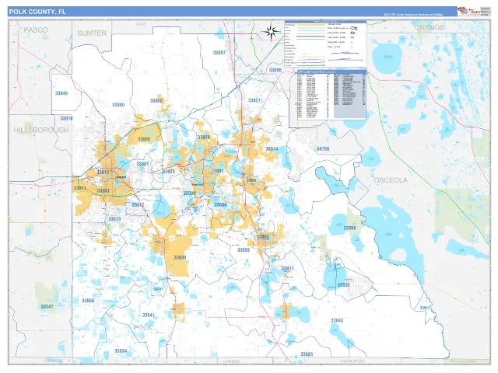Click ZIP code 33812 label
This screenshot has width=498, height=373.
point(138,204)
